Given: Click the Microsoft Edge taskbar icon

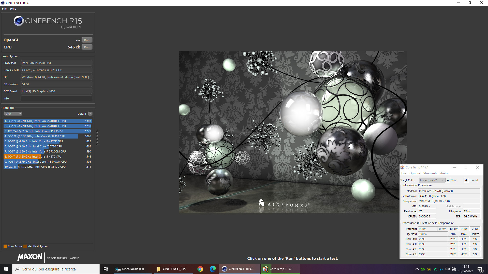Looking at the screenshot, I should pyautogui.click(x=213, y=269).
